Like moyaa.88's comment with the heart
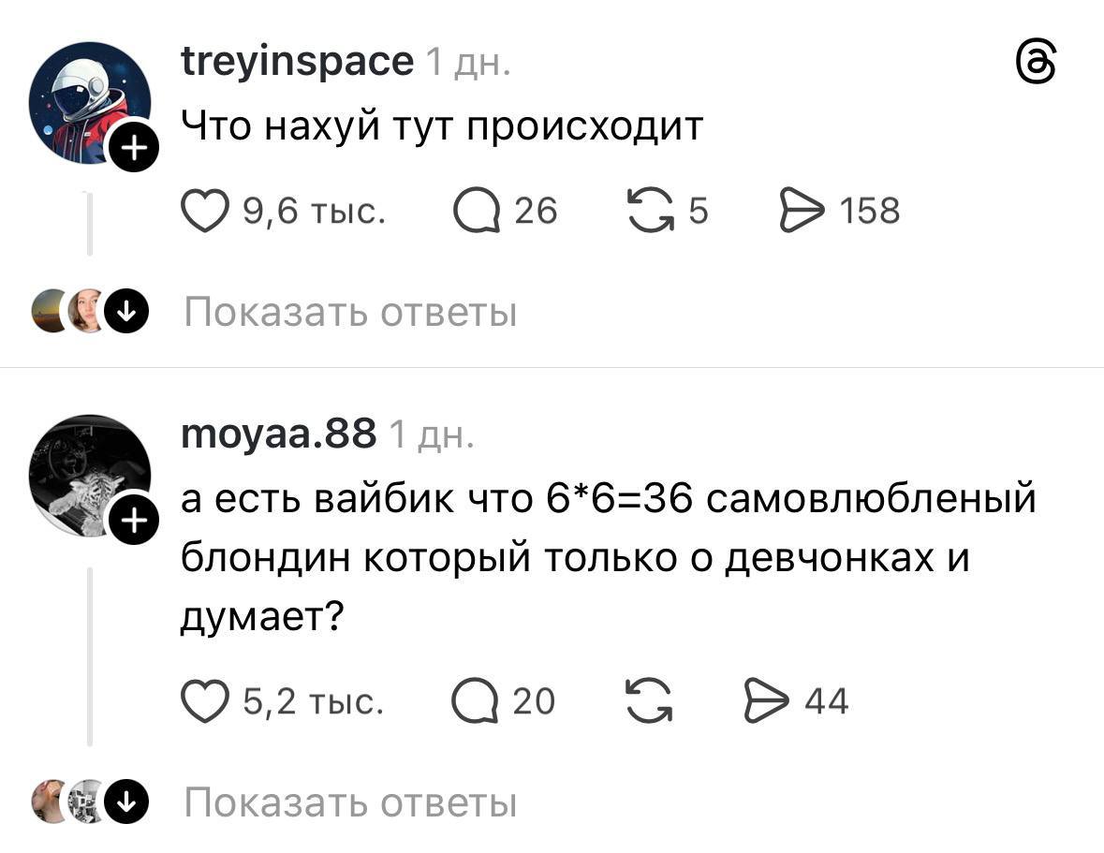The height and width of the screenshot is (853, 1104). pos(204,701)
